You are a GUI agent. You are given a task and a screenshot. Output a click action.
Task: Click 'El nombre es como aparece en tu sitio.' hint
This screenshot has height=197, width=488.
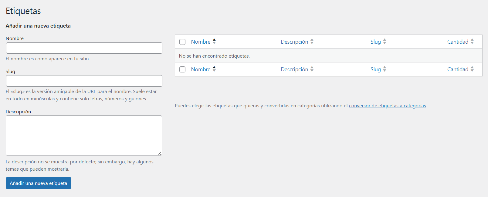(x=48, y=59)
